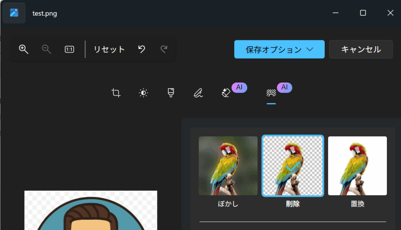Open the filter brush tool
The height and width of the screenshot is (230, 401).
click(171, 93)
